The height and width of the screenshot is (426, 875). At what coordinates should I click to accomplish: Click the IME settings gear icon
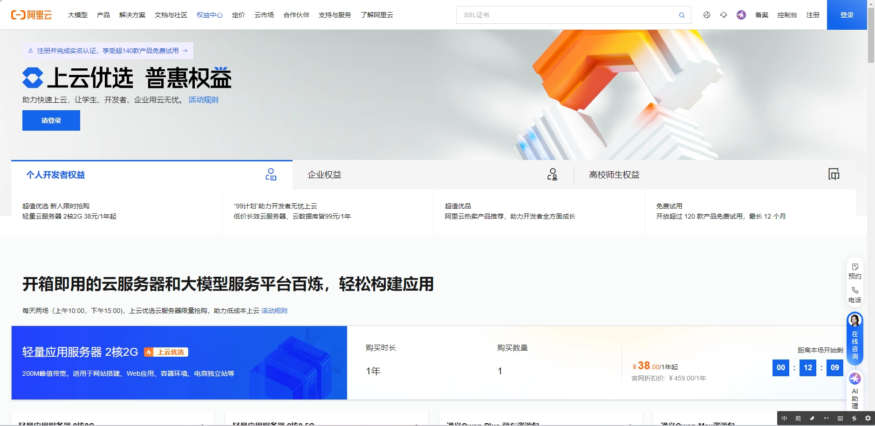868,418
